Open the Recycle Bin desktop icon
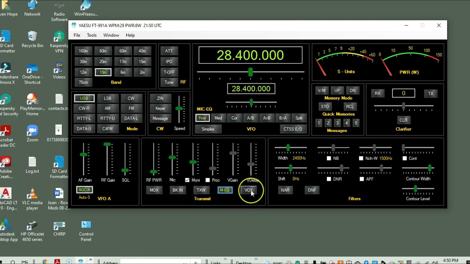The width and height of the screenshot is (470, 264). [32, 40]
